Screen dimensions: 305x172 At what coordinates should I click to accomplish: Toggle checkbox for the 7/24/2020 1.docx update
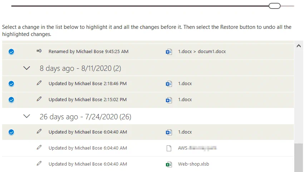point(11,132)
